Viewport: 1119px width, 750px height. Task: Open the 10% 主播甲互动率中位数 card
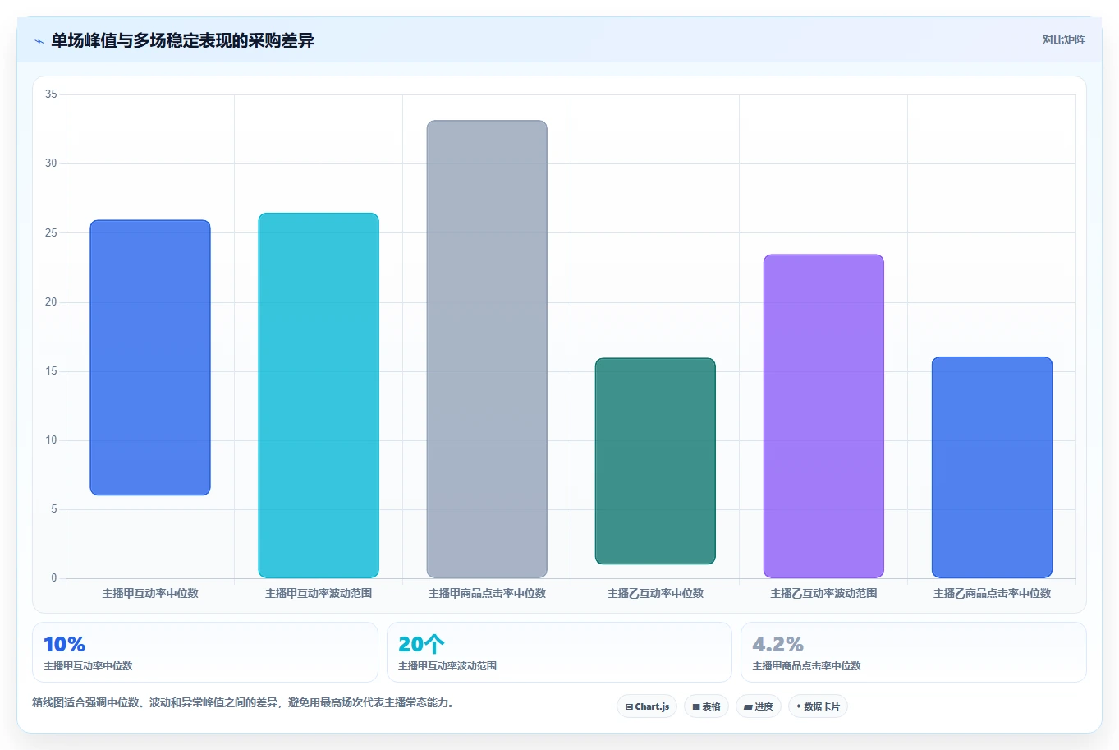point(205,652)
